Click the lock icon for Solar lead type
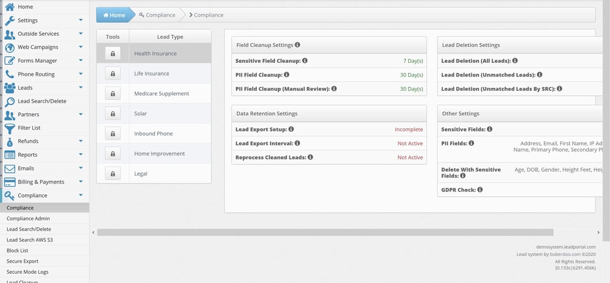The width and height of the screenshot is (610, 283). pyautogui.click(x=113, y=114)
